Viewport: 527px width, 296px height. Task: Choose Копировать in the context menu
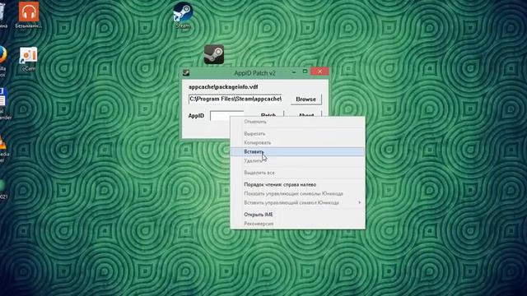point(297,142)
